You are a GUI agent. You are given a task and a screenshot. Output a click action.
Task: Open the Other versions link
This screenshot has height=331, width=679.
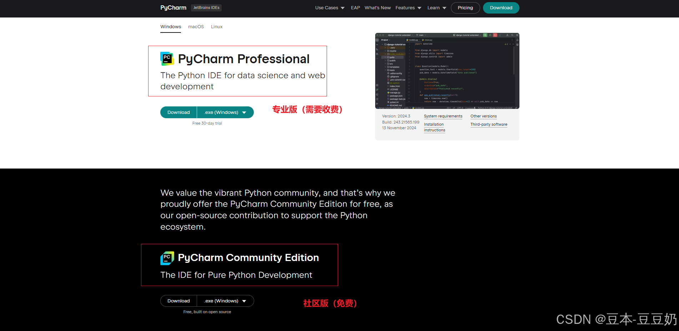483,116
